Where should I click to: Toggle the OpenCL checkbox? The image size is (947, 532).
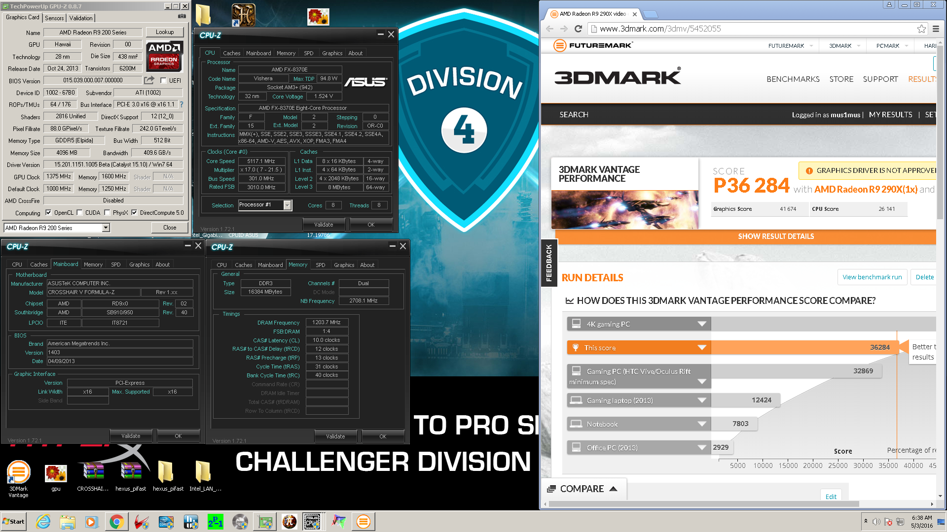point(48,213)
